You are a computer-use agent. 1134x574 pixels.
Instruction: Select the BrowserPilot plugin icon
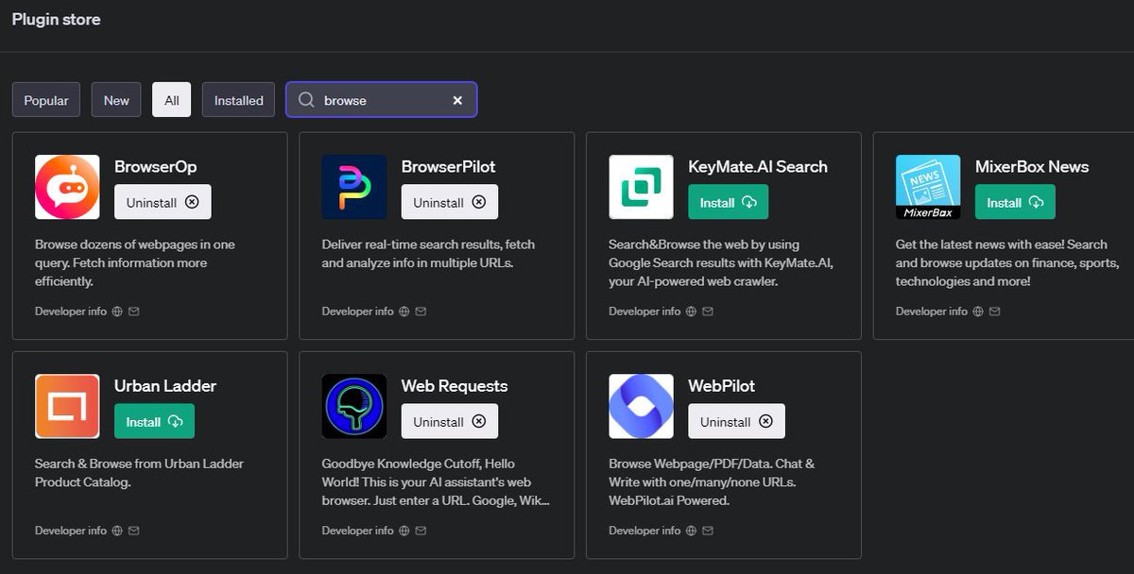[x=353, y=186]
